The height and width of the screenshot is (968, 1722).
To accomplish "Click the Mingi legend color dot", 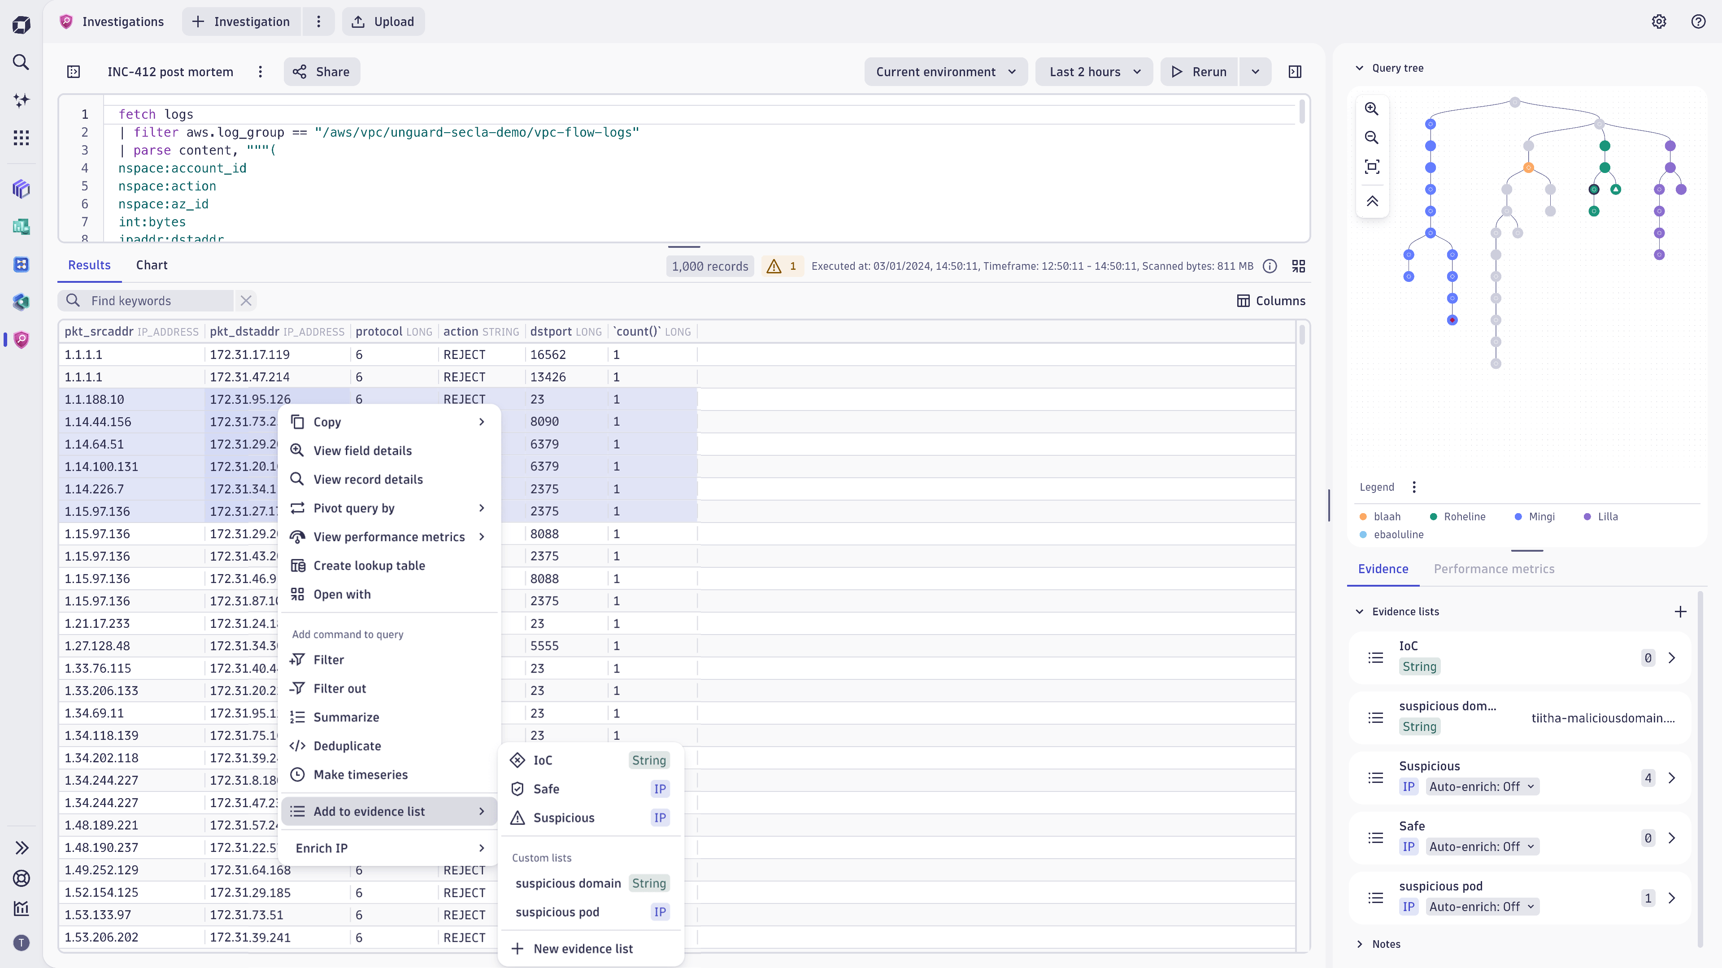I will 1518,516.
